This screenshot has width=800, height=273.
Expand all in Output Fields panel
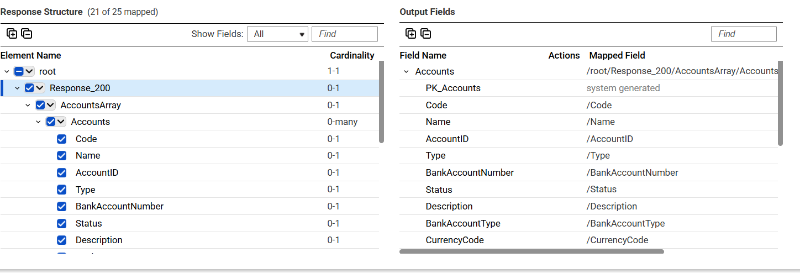tap(410, 34)
